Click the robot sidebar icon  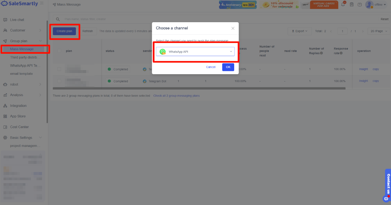[x=5, y=84]
